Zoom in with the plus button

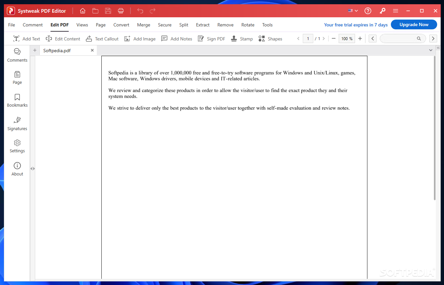tap(360, 39)
